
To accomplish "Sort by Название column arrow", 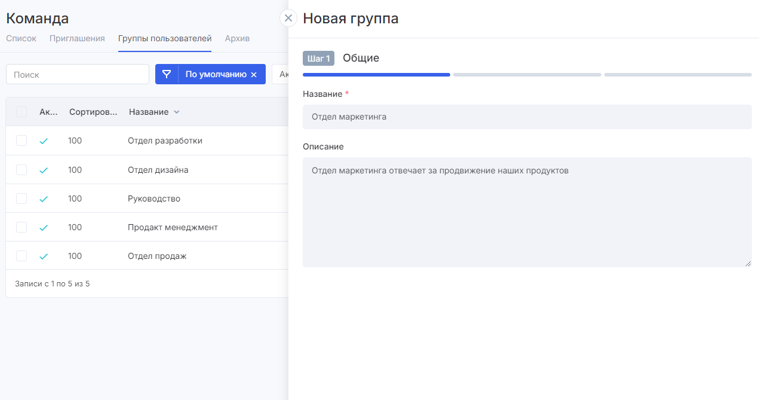I will coord(176,112).
